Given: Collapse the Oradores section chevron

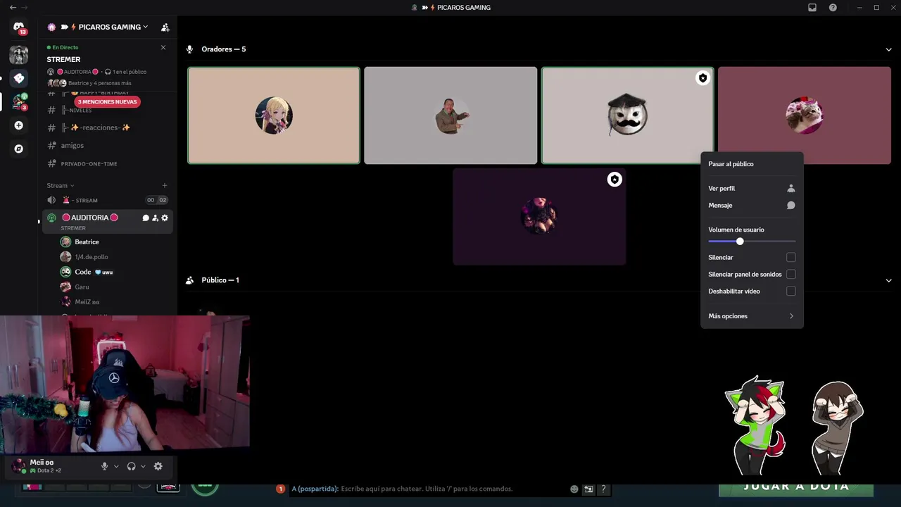Looking at the screenshot, I should tap(888, 49).
